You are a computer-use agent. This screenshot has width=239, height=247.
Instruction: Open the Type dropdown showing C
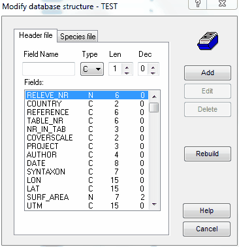(92, 69)
